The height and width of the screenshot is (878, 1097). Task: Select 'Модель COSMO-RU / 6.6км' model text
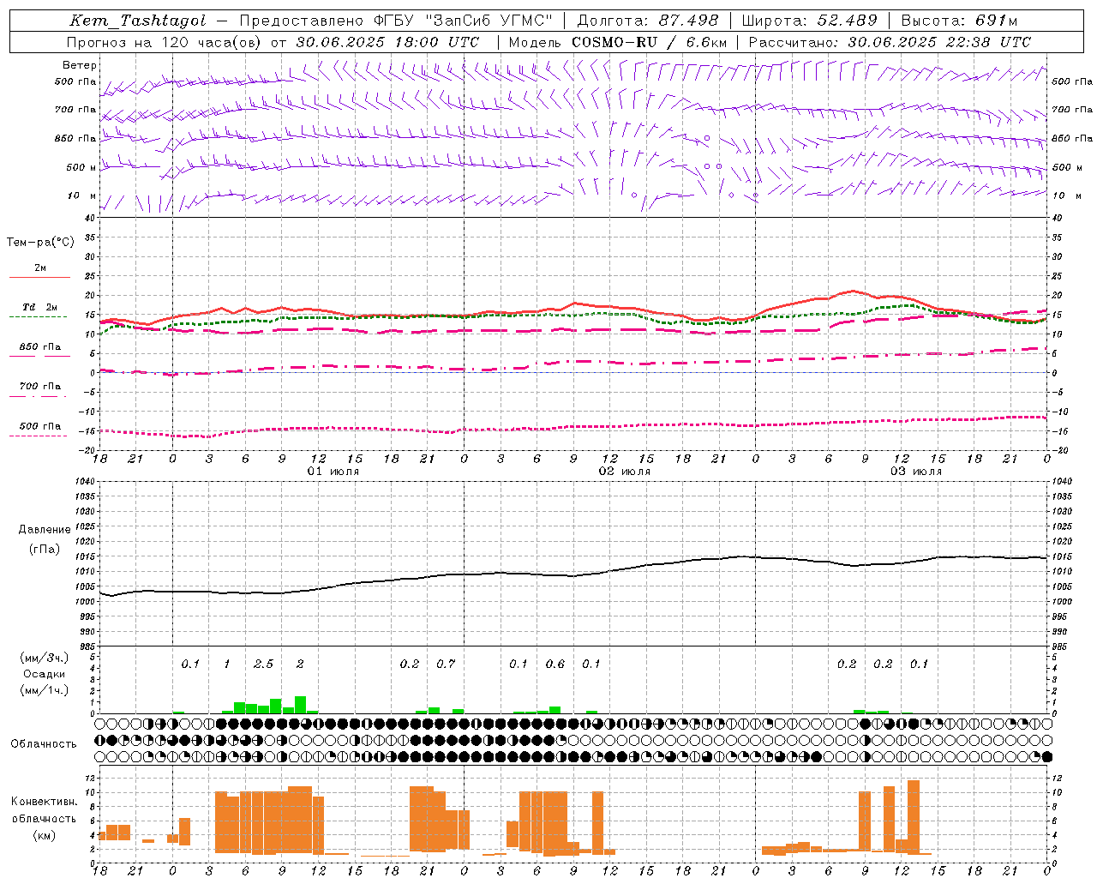click(618, 42)
